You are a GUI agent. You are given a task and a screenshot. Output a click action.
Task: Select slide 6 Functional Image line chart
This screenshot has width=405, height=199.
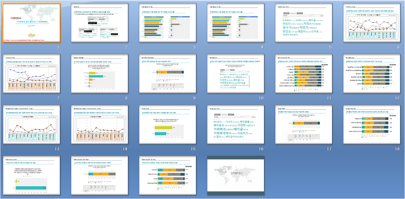tap(372, 23)
